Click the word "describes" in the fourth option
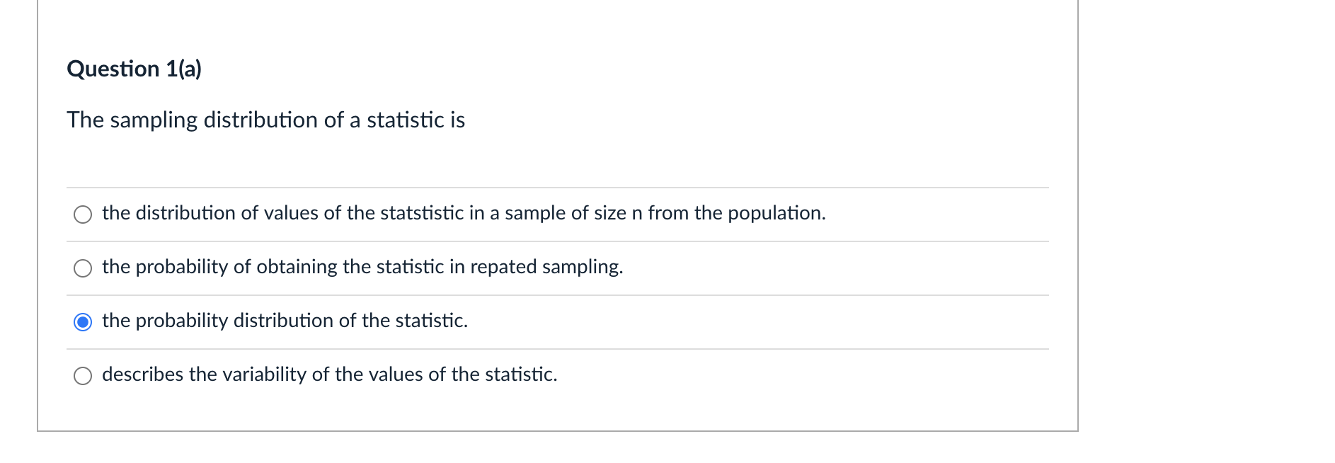 (x=142, y=375)
